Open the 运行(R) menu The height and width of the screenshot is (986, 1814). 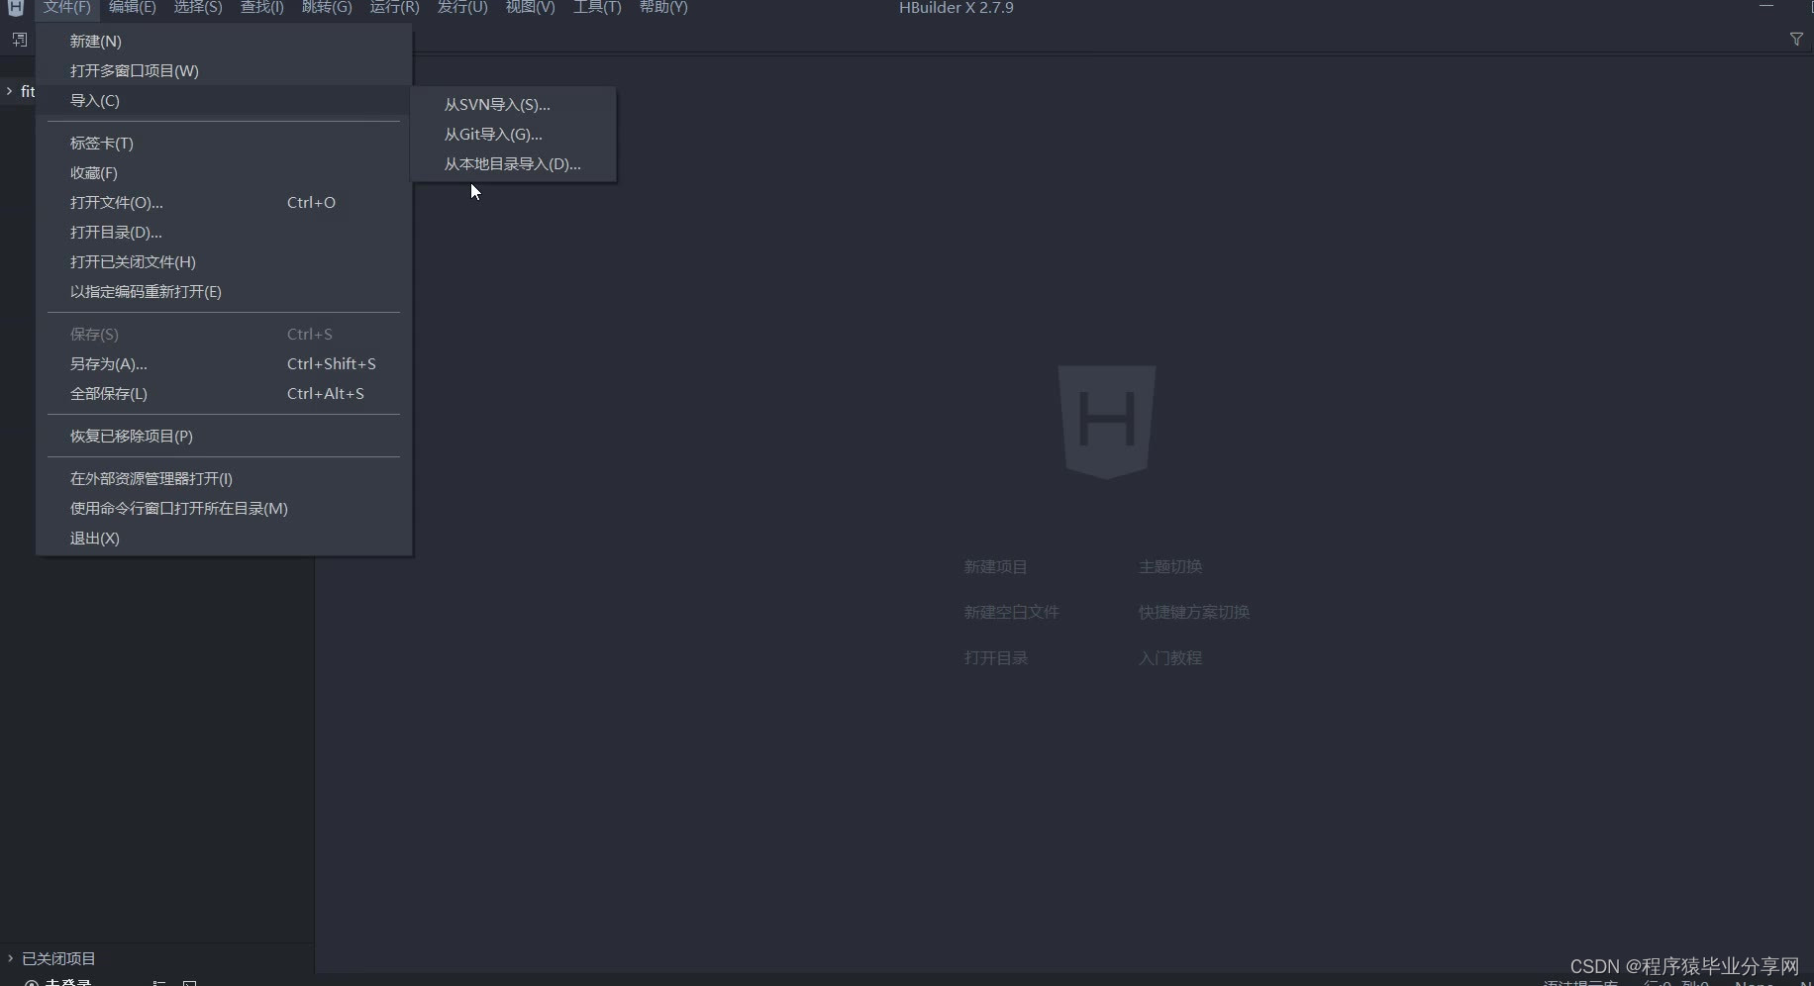point(394,7)
